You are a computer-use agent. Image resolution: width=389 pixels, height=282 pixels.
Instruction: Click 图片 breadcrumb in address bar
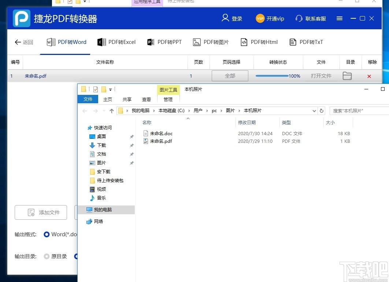(x=230, y=111)
